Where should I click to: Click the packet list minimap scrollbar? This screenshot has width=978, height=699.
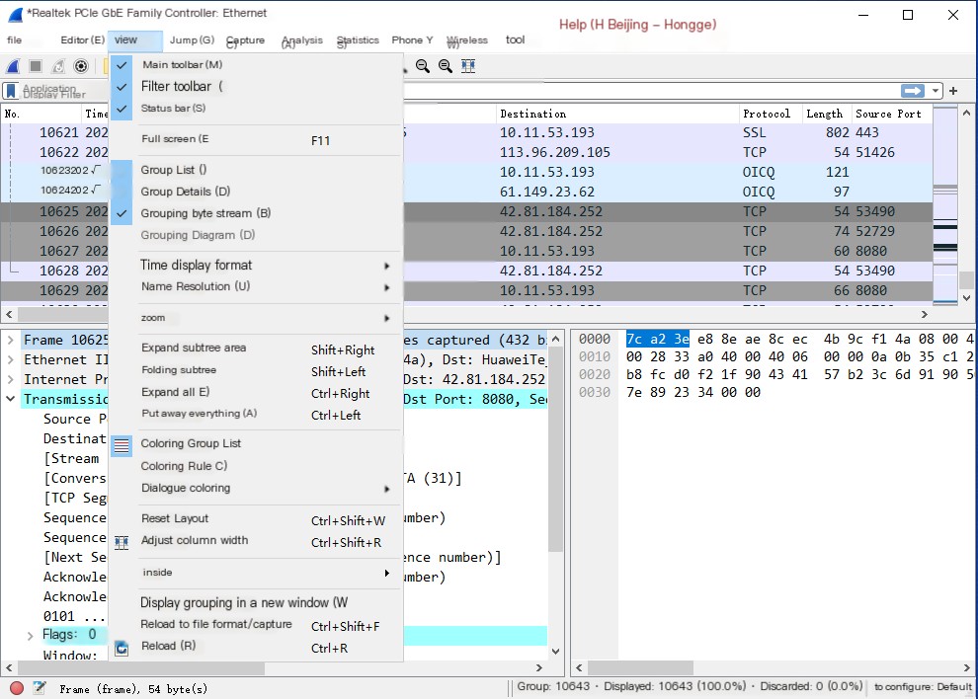(x=945, y=204)
